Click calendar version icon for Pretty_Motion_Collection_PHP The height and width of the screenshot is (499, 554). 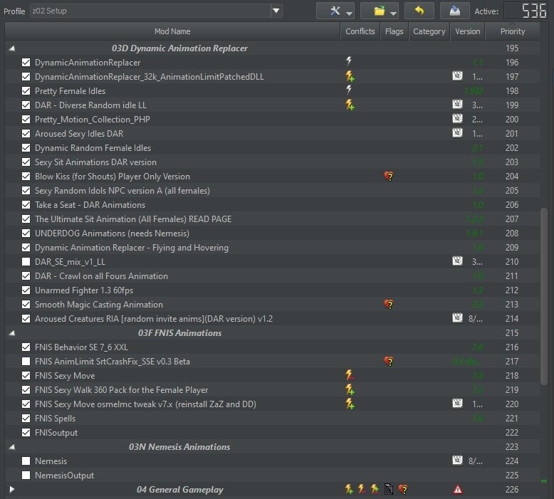pyautogui.click(x=458, y=119)
